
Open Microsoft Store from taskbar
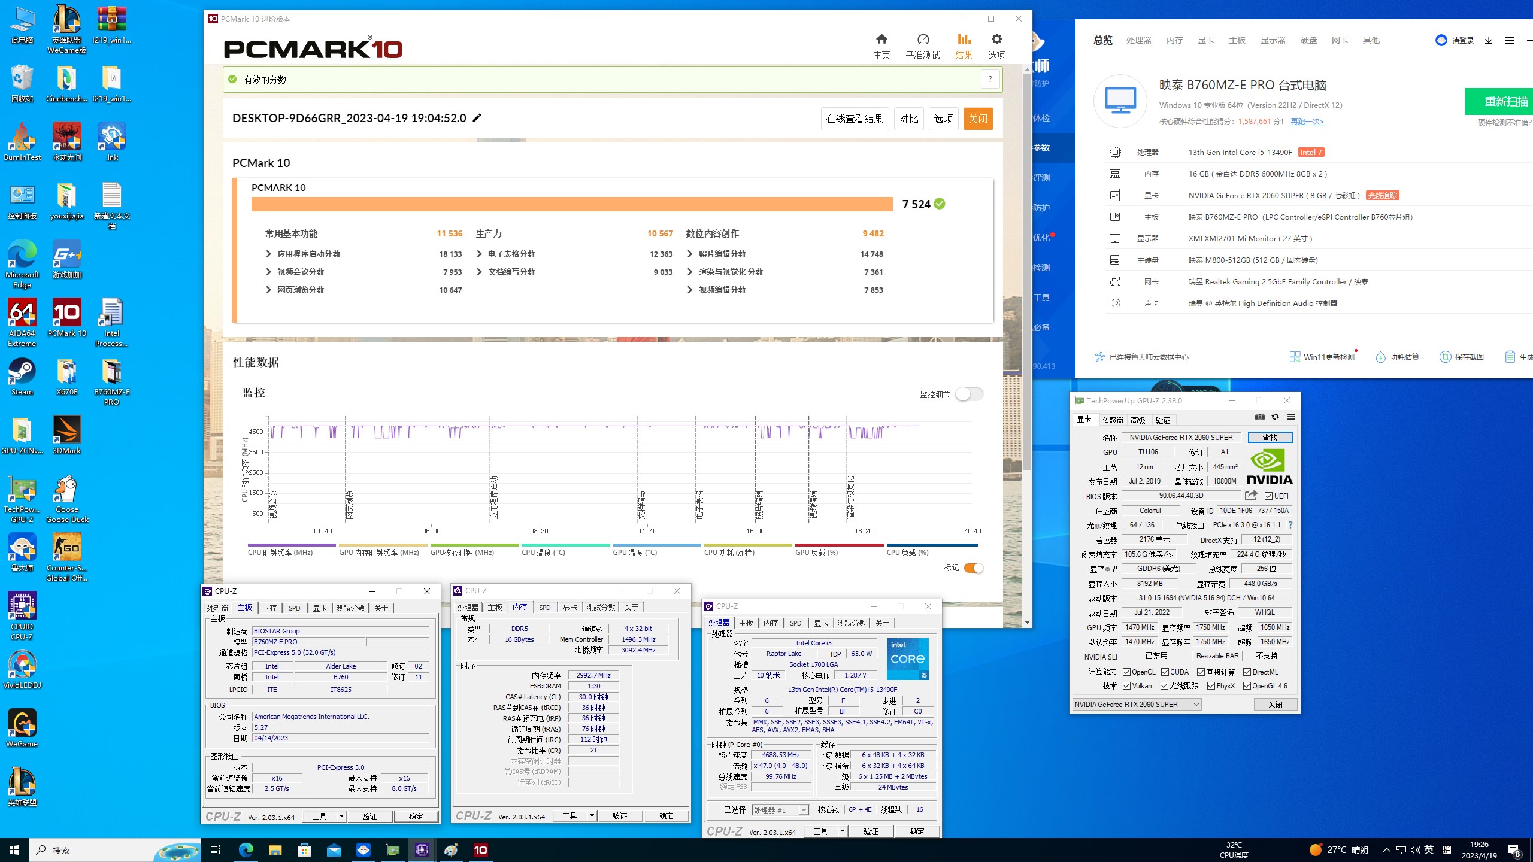tap(304, 849)
